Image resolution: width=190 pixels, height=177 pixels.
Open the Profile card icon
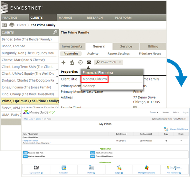pos(91,168)
